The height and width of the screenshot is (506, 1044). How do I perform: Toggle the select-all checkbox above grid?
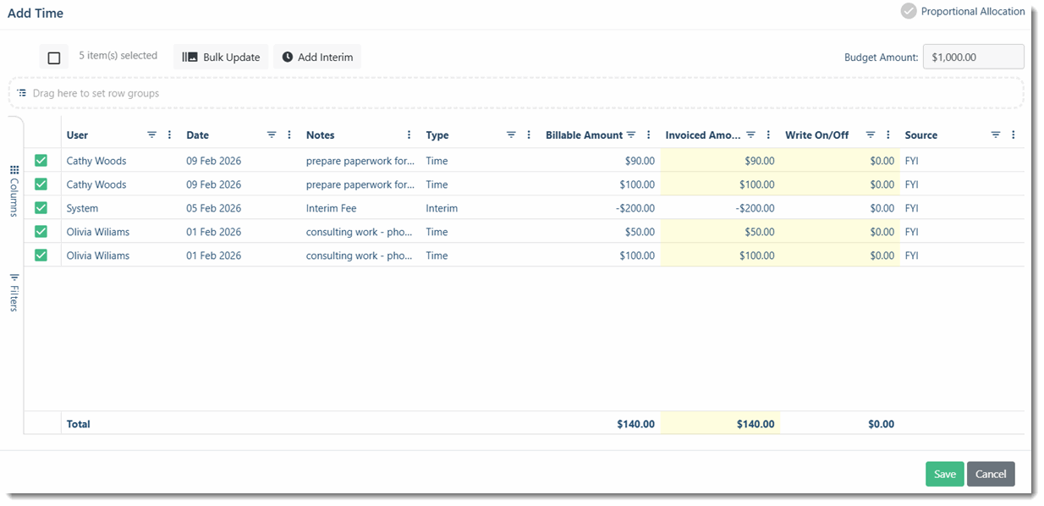tap(54, 58)
